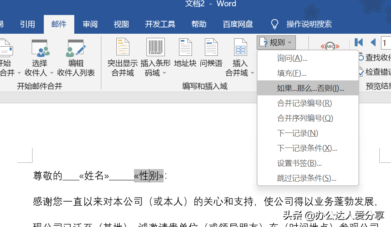Choose 询问(A)... from rules menu

(x=308, y=58)
